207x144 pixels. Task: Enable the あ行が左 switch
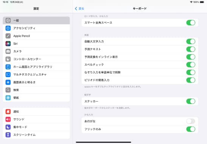[x=191, y=121]
